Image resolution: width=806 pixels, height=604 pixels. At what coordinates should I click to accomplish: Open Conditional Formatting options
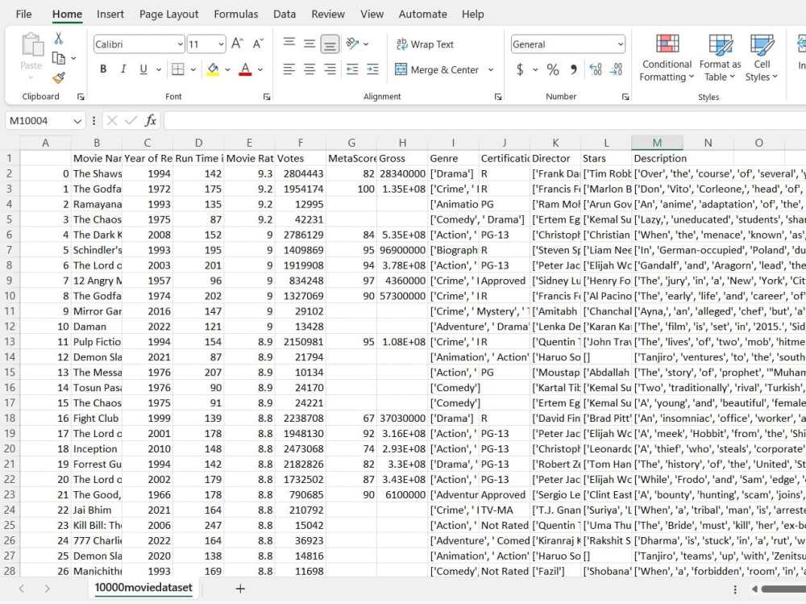click(x=666, y=56)
